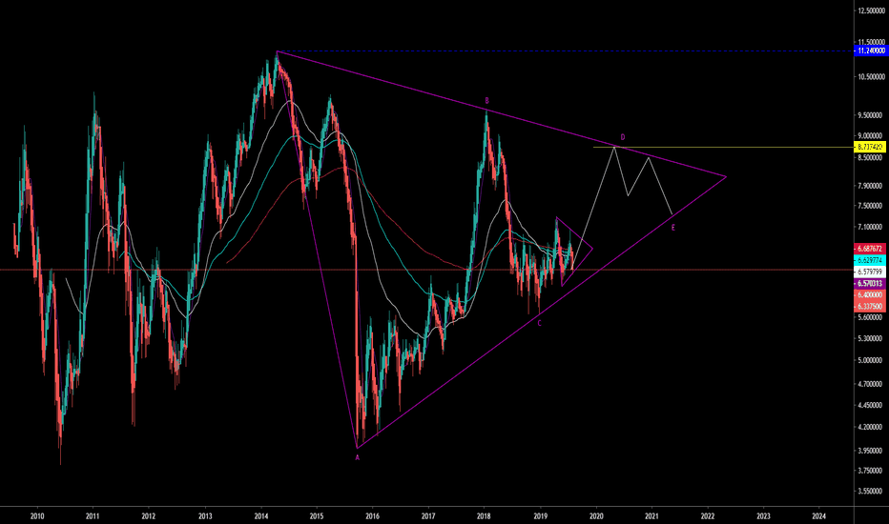Screen dimensions: 889x524
Task: Click the 9.000000 price axis label
Action: coord(872,135)
